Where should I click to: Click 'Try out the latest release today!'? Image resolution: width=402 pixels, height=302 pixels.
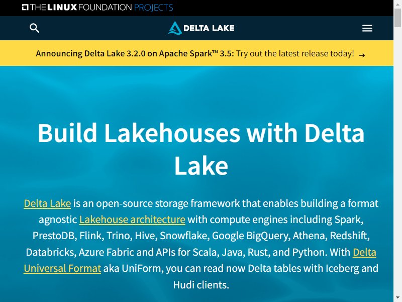point(295,53)
